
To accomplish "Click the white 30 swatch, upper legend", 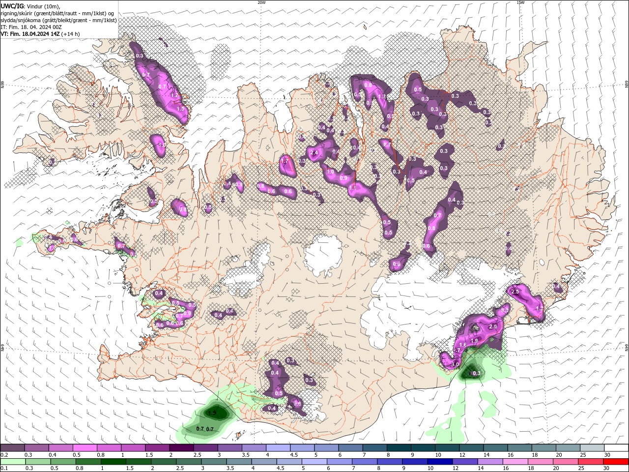I will [x=616, y=448].
